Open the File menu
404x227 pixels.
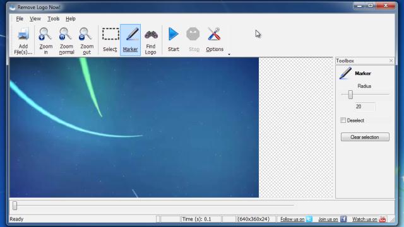tap(20, 19)
